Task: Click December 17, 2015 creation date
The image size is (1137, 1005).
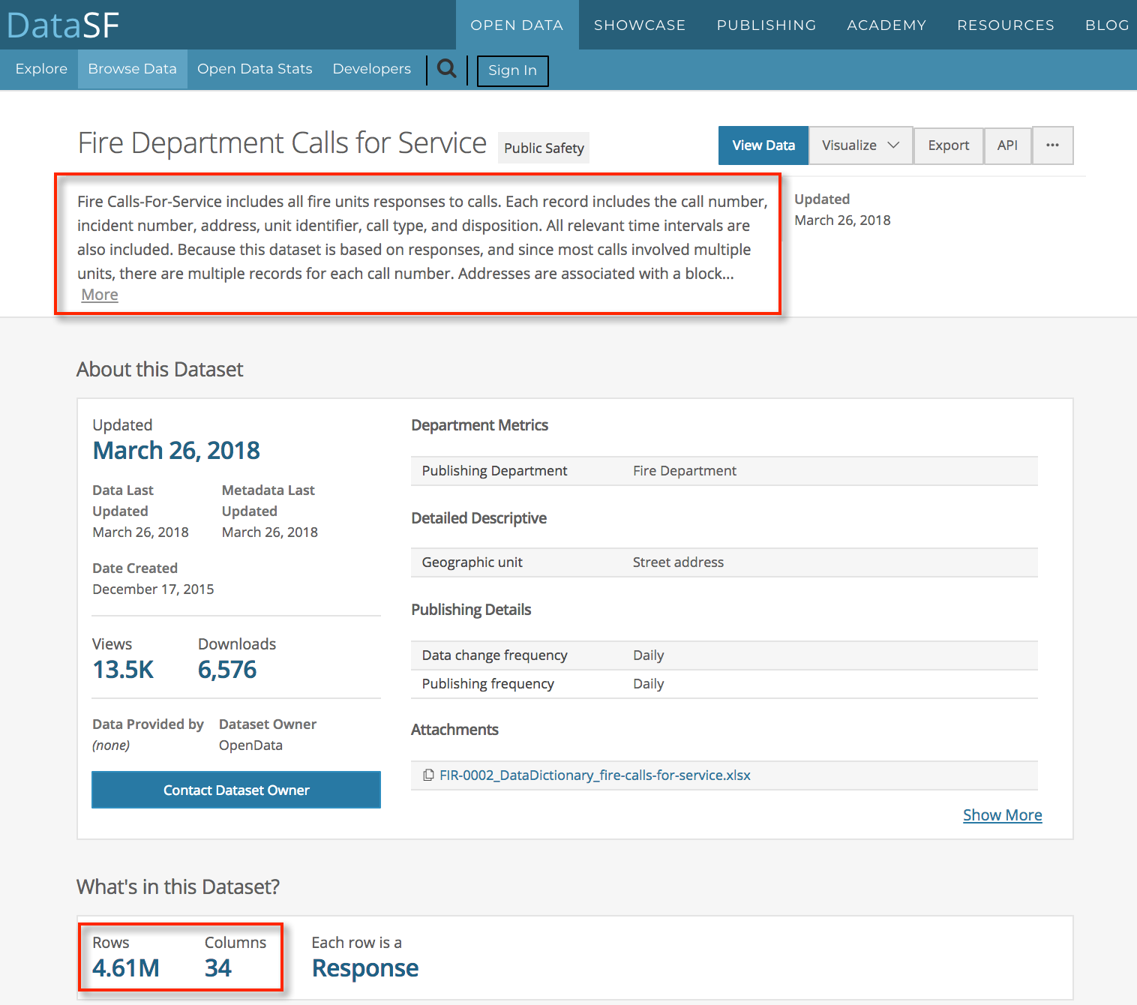Action: (x=153, y=589)
